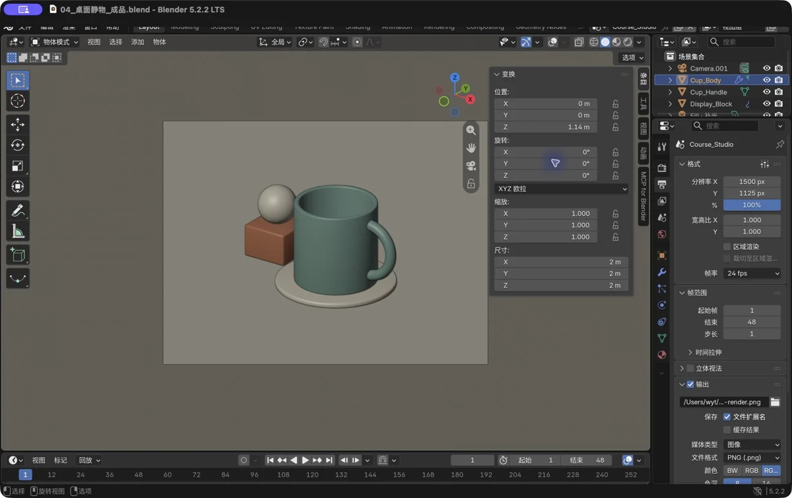Hide Cup_Handle with its eye icon

click(766, 92)
